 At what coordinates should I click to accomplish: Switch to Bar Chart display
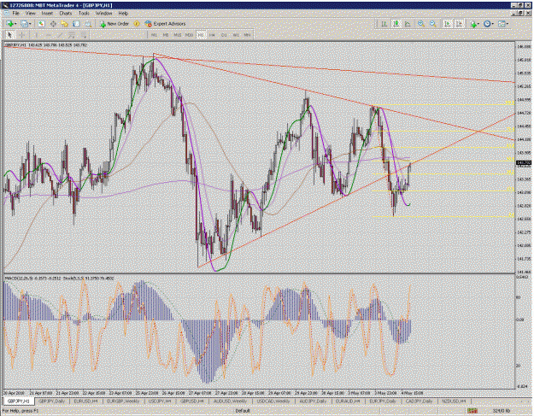(384, 23)
